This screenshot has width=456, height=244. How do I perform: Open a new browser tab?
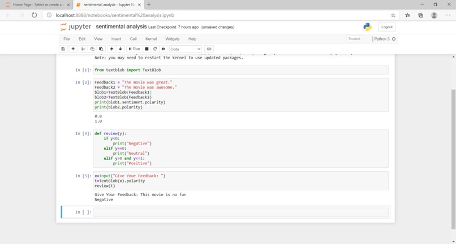pyautogui.click(x=149, y=5)
